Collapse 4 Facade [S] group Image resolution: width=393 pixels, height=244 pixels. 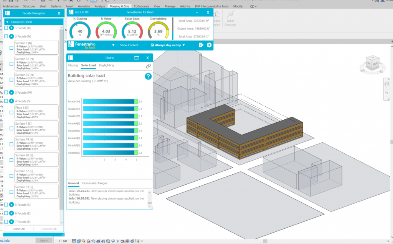coord(12,101)
